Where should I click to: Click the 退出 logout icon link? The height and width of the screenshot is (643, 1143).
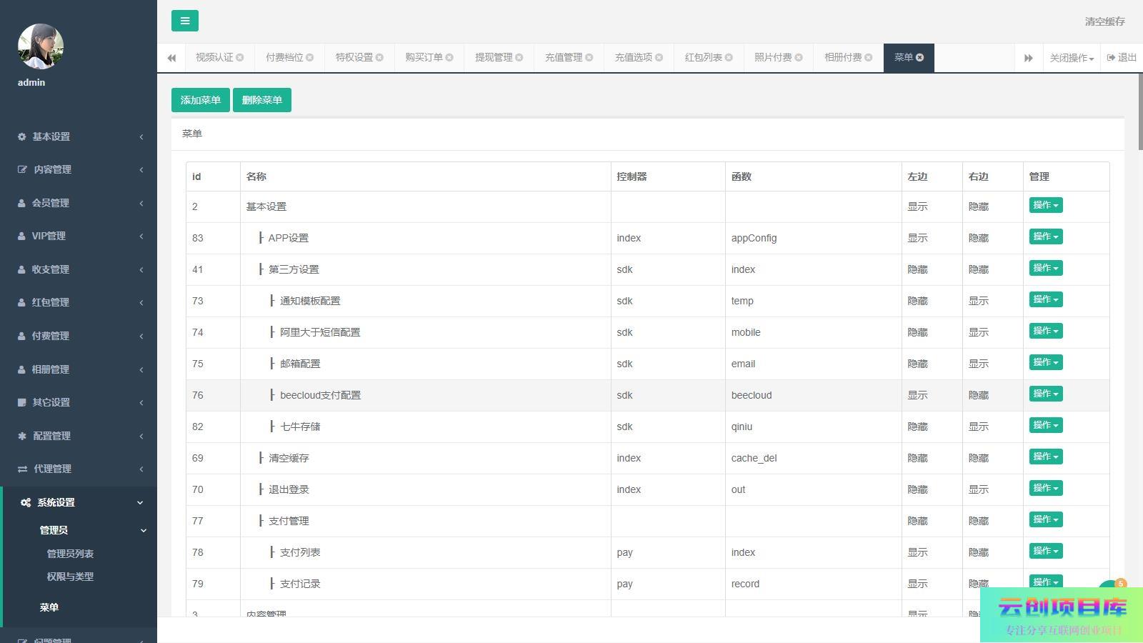point(1122,58)
